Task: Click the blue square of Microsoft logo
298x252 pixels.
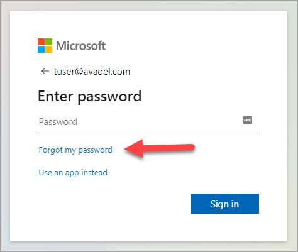Action: [41, 50]
